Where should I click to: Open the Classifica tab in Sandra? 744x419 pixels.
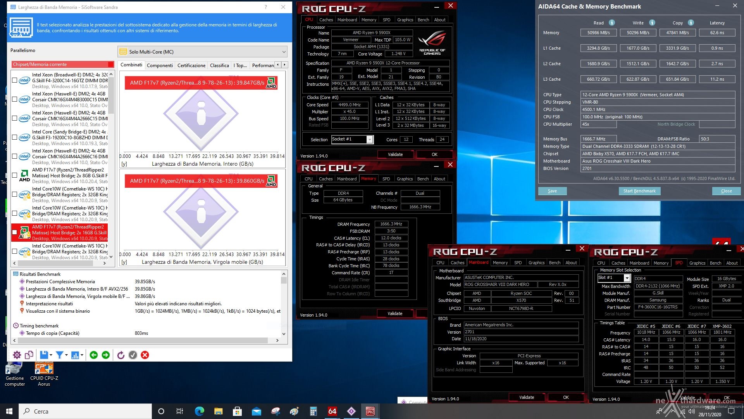click(219, 65)
